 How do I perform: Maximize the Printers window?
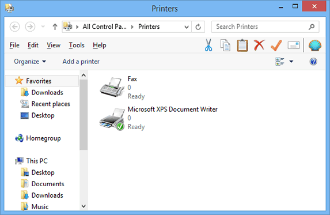click(x=295, y=6)
